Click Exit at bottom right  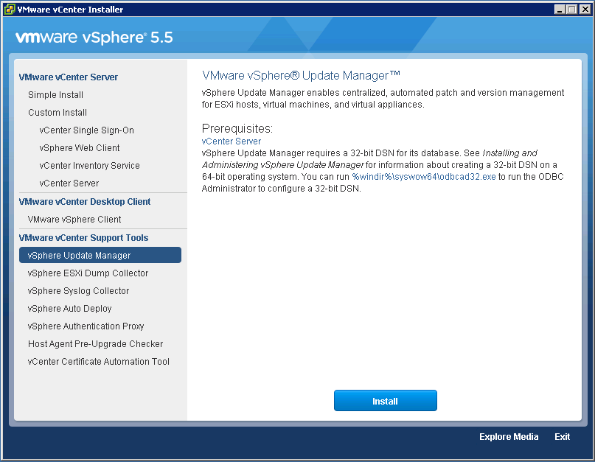click(562, 437)
